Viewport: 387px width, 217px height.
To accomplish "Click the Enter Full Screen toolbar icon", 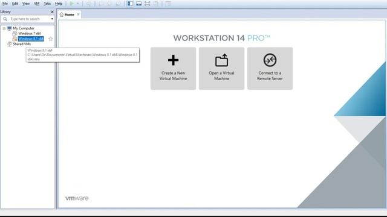I will [148, 4].
